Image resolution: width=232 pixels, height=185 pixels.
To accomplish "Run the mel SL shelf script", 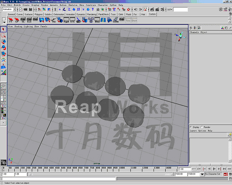I will [23, 20].
